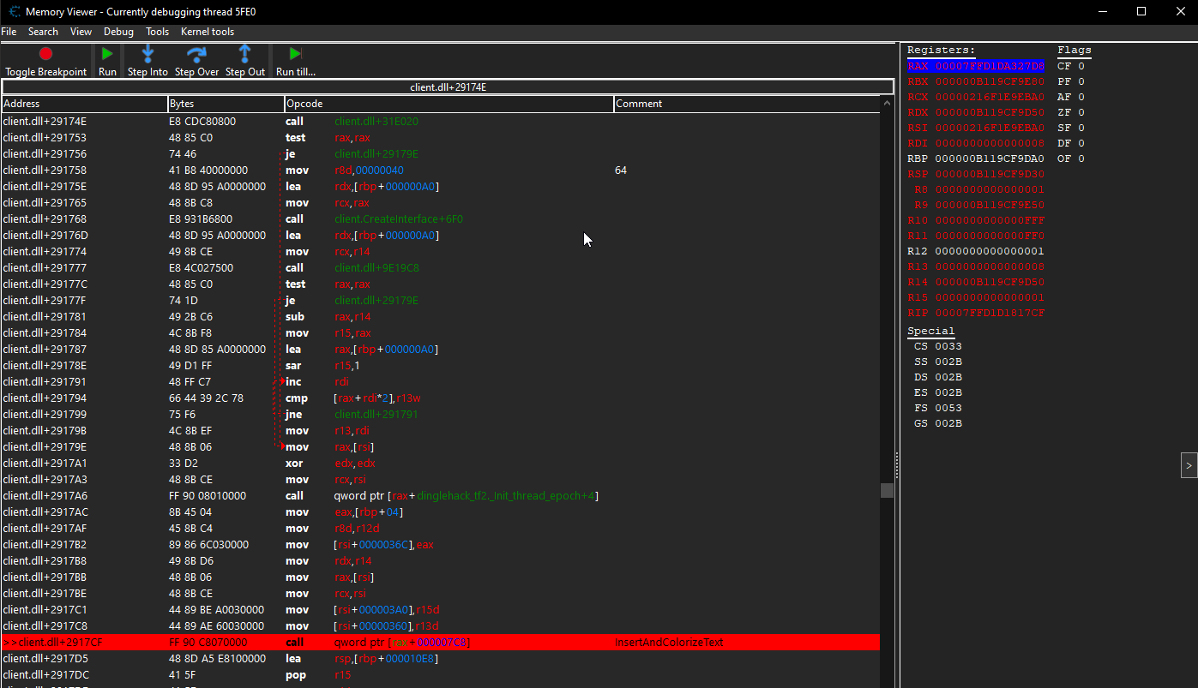This screenshot has height=688, width=1198.
Task: Select the lea rsp,[rbp+000010E8] row
Action: [x=441, y=658]
